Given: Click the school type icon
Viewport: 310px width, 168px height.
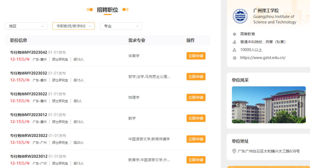Looking at the screenshot, I should pos(235,42).
